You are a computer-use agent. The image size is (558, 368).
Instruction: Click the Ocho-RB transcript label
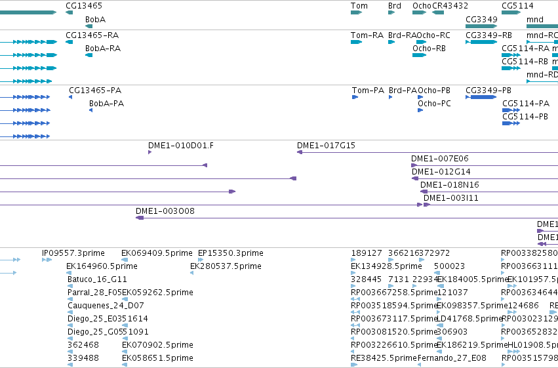pos(429,49)
